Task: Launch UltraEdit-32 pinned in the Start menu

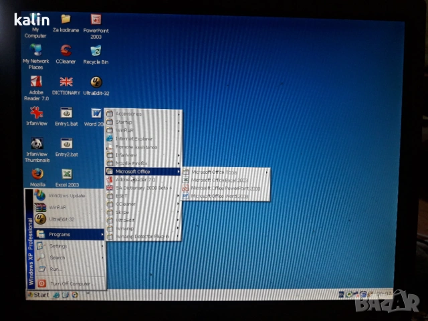Action: pos(69,219)
